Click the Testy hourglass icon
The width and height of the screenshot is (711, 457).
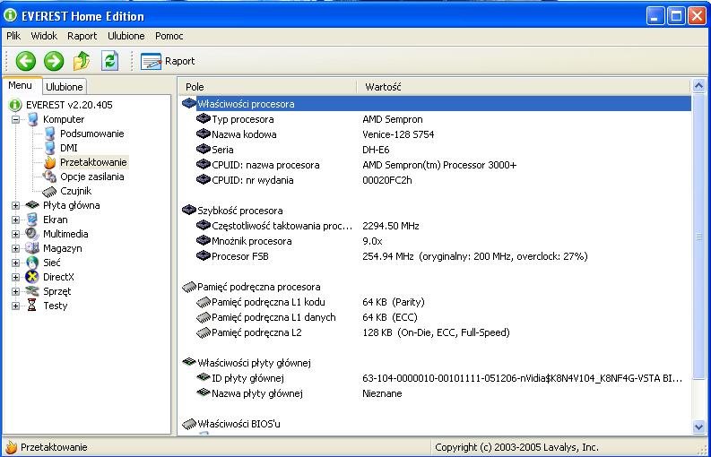tap(33, 306)
